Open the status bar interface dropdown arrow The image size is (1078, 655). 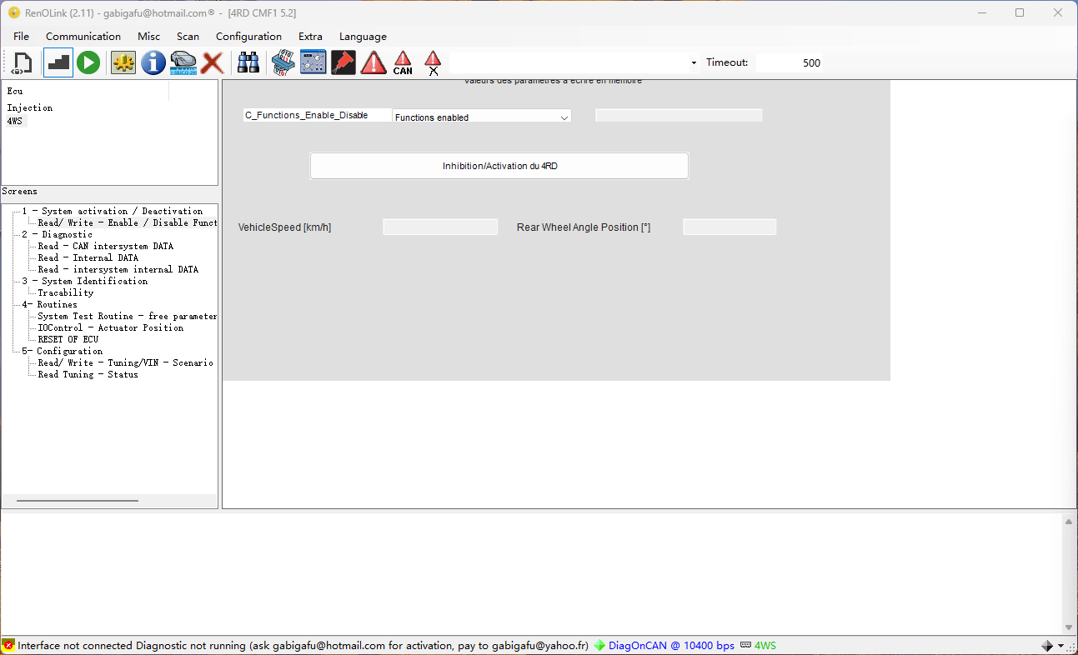[1060, 646]
